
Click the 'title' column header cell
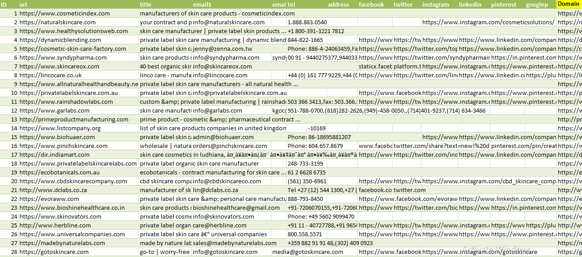tap(165, 4)
